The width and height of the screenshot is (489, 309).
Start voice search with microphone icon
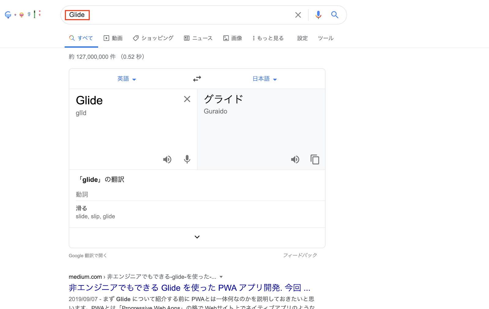[x=318, y=15]
